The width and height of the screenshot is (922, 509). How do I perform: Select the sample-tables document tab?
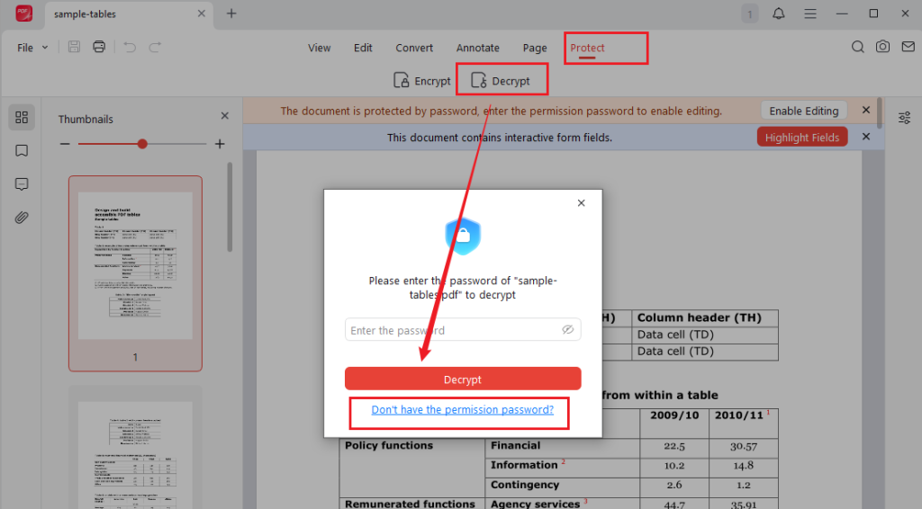(128, 14)
